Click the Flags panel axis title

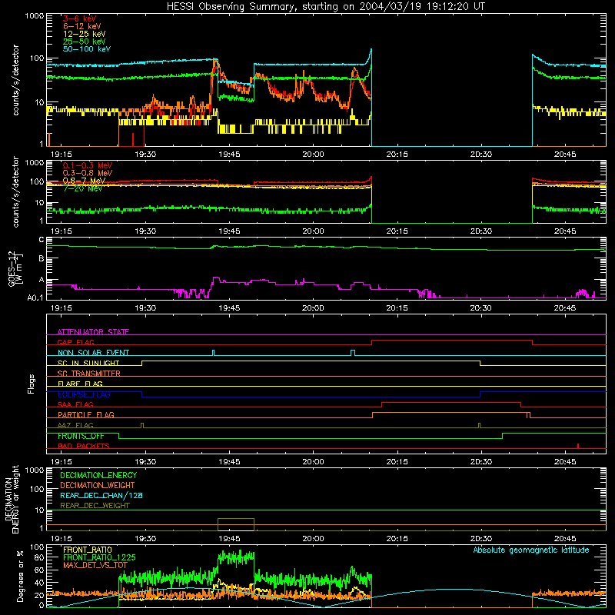(32, 384)
